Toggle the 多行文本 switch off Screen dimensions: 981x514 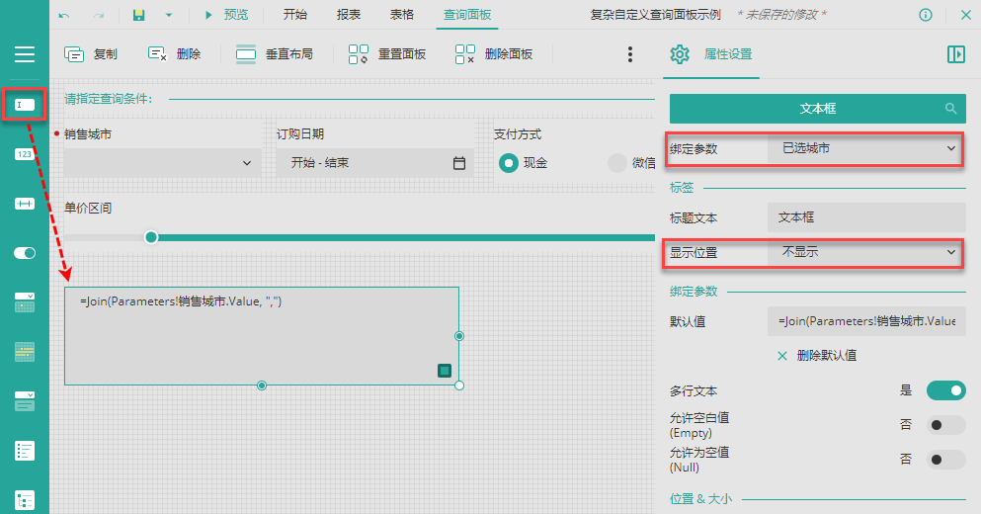point(946,390)
